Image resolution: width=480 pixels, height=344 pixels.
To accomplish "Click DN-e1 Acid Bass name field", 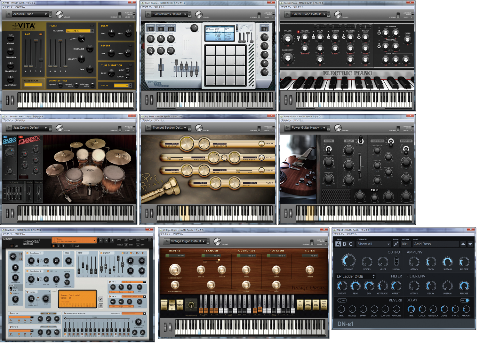I will pos(435,244).
